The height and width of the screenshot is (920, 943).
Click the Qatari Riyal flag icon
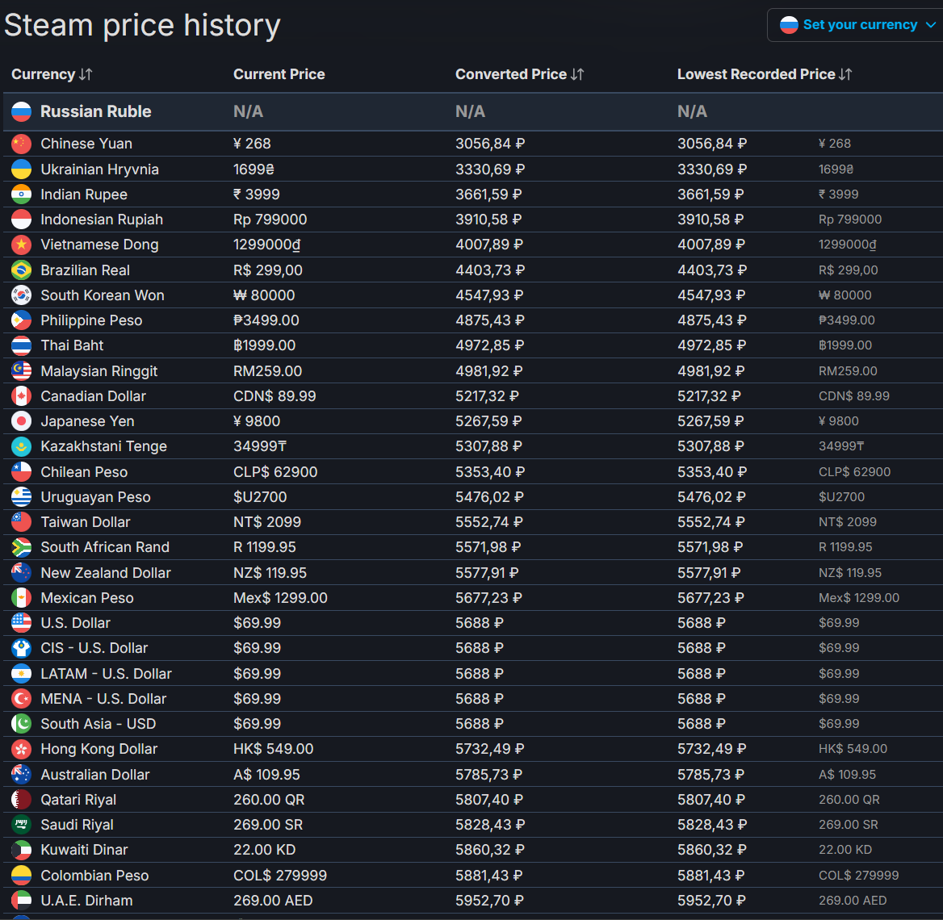click(22, 799)
